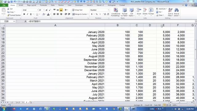
Task: Open the font name dropdown
Action: pyautogui.click(x=38, y=10)
